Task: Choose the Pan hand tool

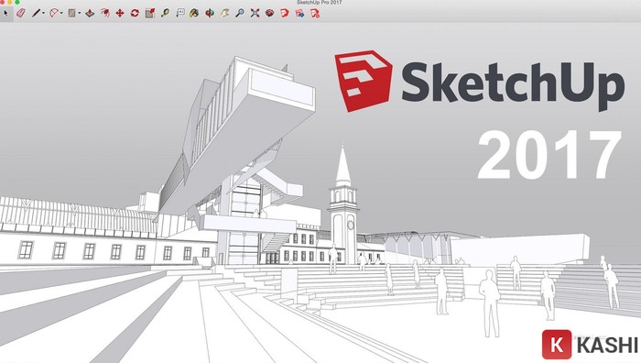Action: click(225, 13)
